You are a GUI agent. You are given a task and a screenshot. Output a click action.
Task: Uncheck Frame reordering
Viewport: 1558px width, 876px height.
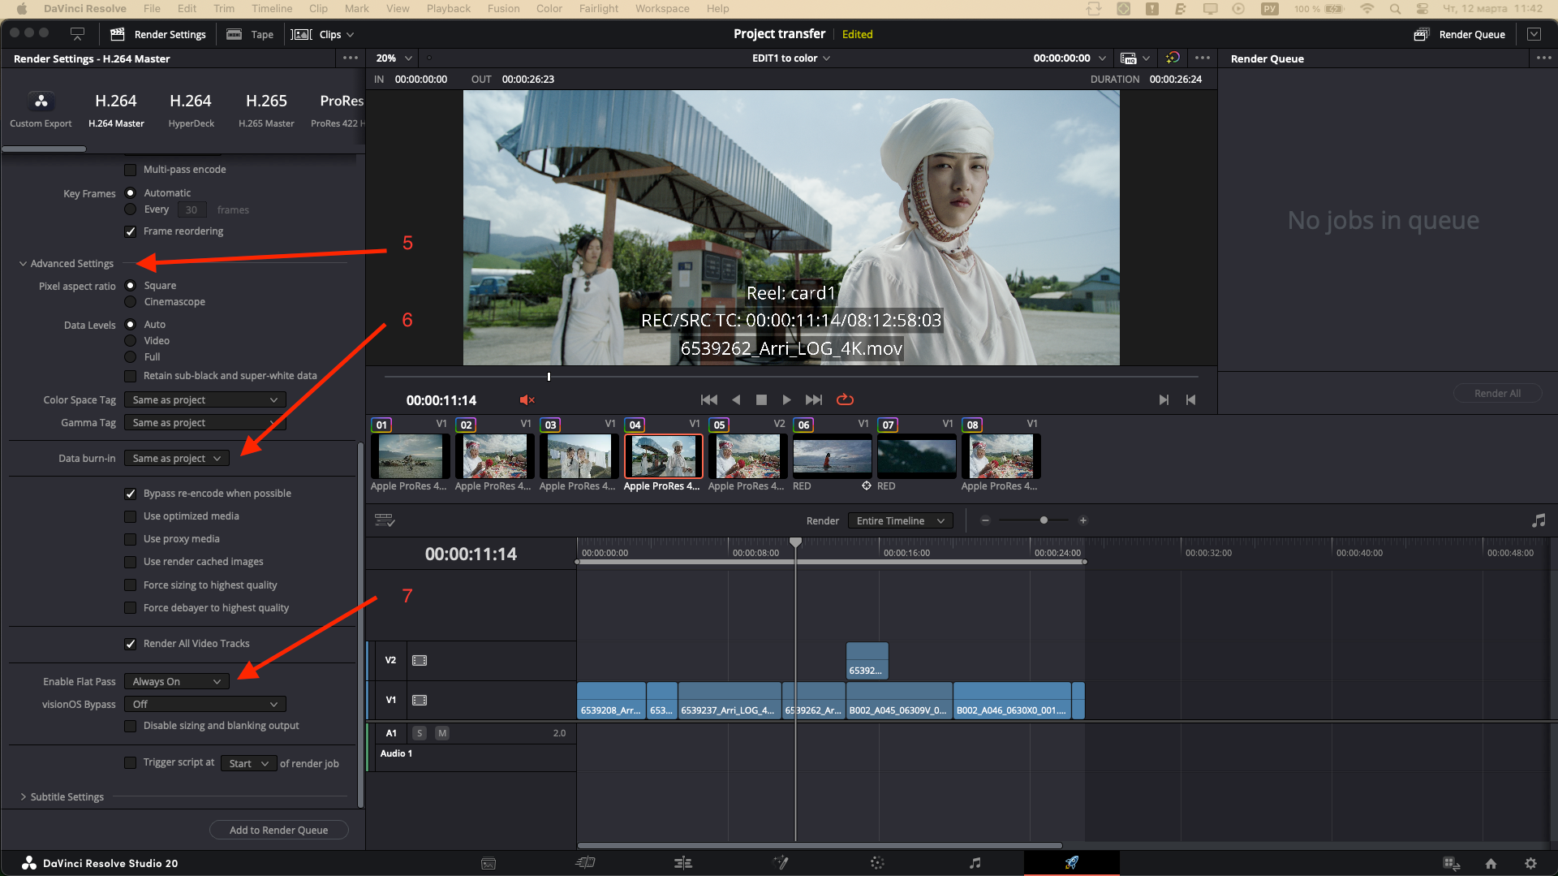pyautogui.click(x=130, y=231)
